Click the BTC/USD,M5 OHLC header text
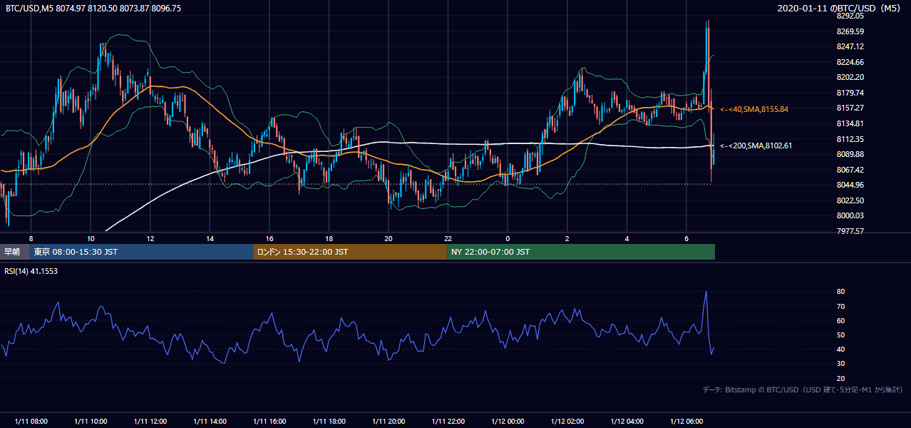Viewport: 911px width, 428px height. pyautogui.click(x=93, y=9)
